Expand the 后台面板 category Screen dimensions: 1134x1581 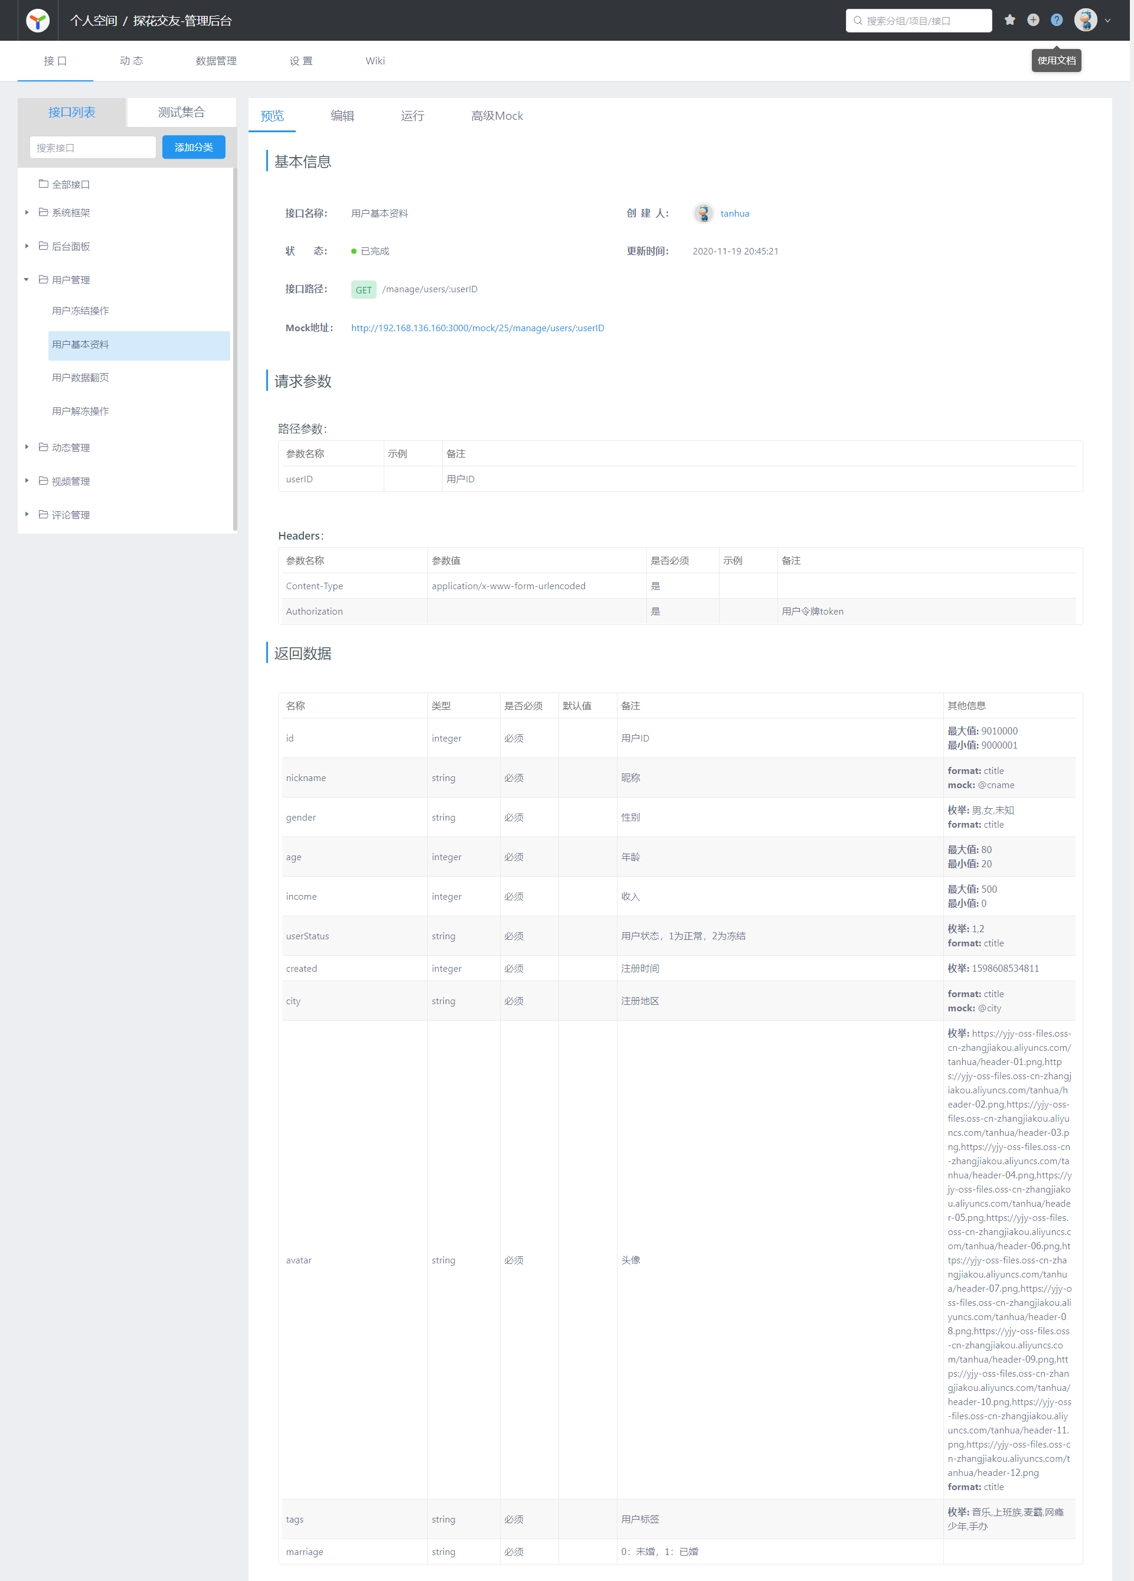(x=27, y=246)
